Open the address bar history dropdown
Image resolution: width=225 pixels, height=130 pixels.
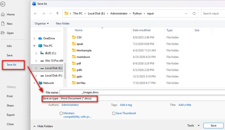point(186,13)
